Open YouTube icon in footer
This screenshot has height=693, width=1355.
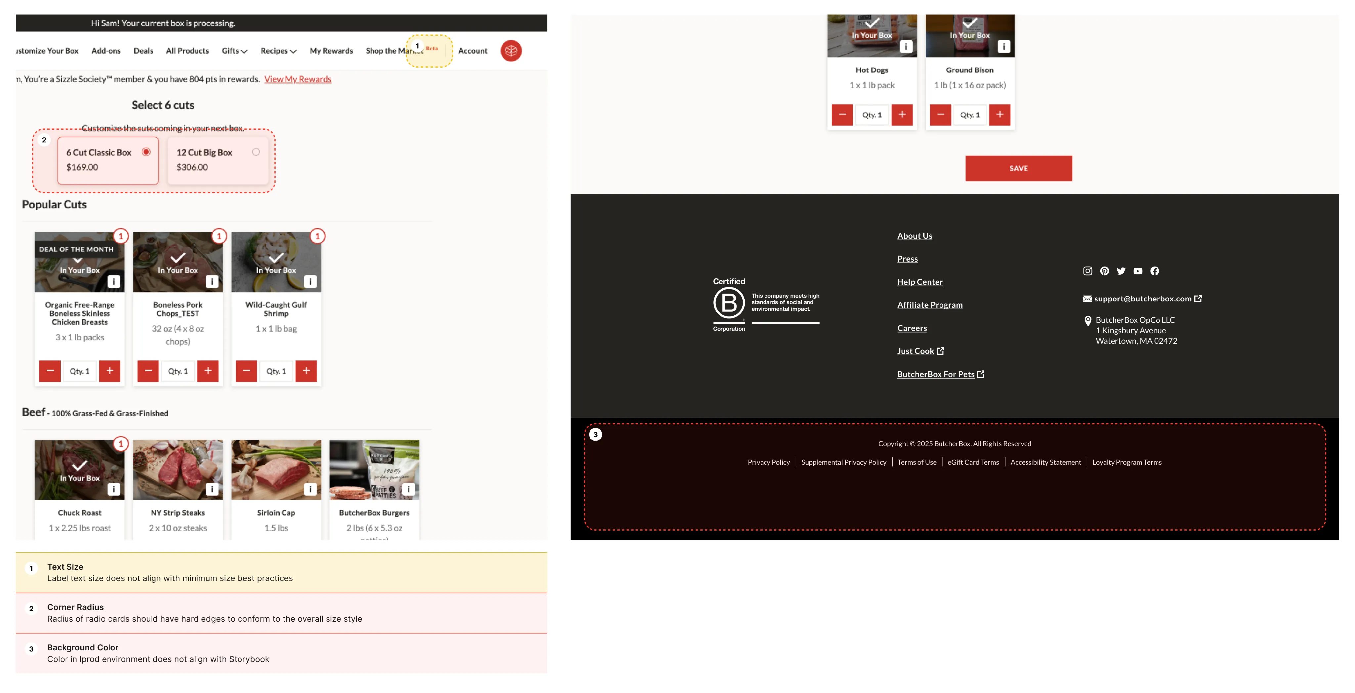(1138, 271)
